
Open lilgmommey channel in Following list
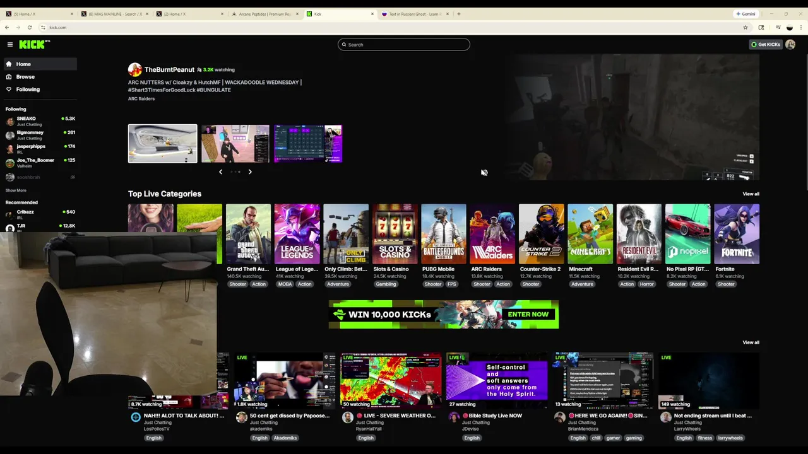pyautogui.click(x=40, y=135)
